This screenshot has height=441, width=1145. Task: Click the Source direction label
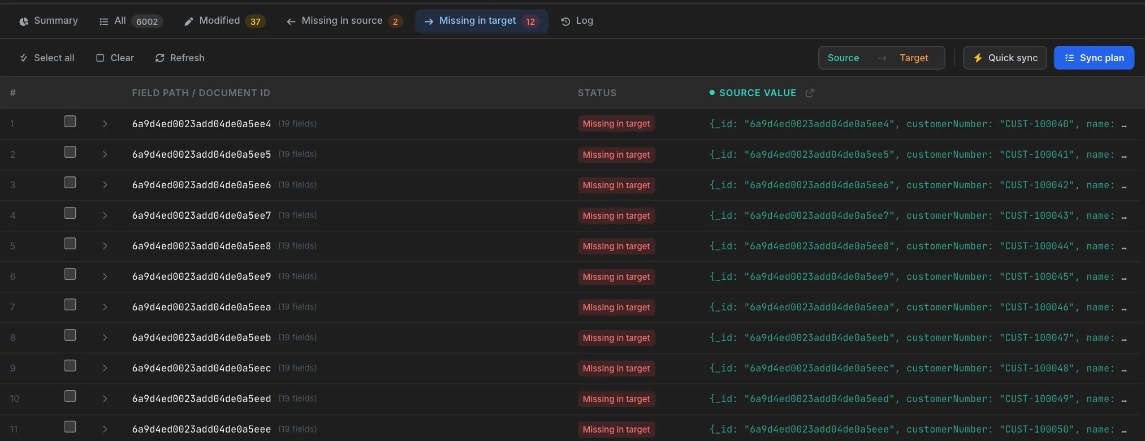tap(843, 58)
